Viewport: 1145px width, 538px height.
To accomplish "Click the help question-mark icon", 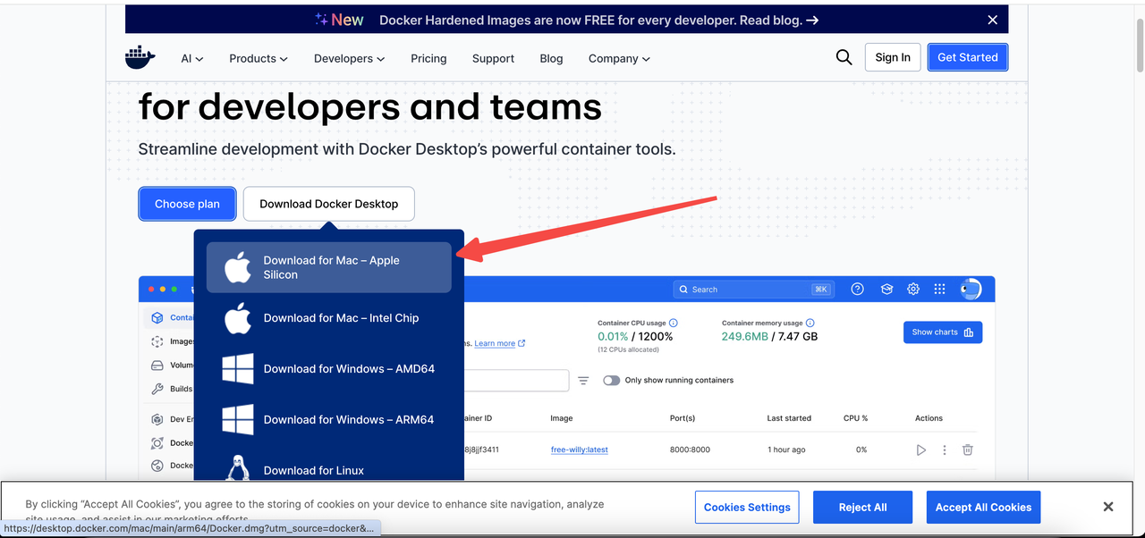I will [857, 289].
